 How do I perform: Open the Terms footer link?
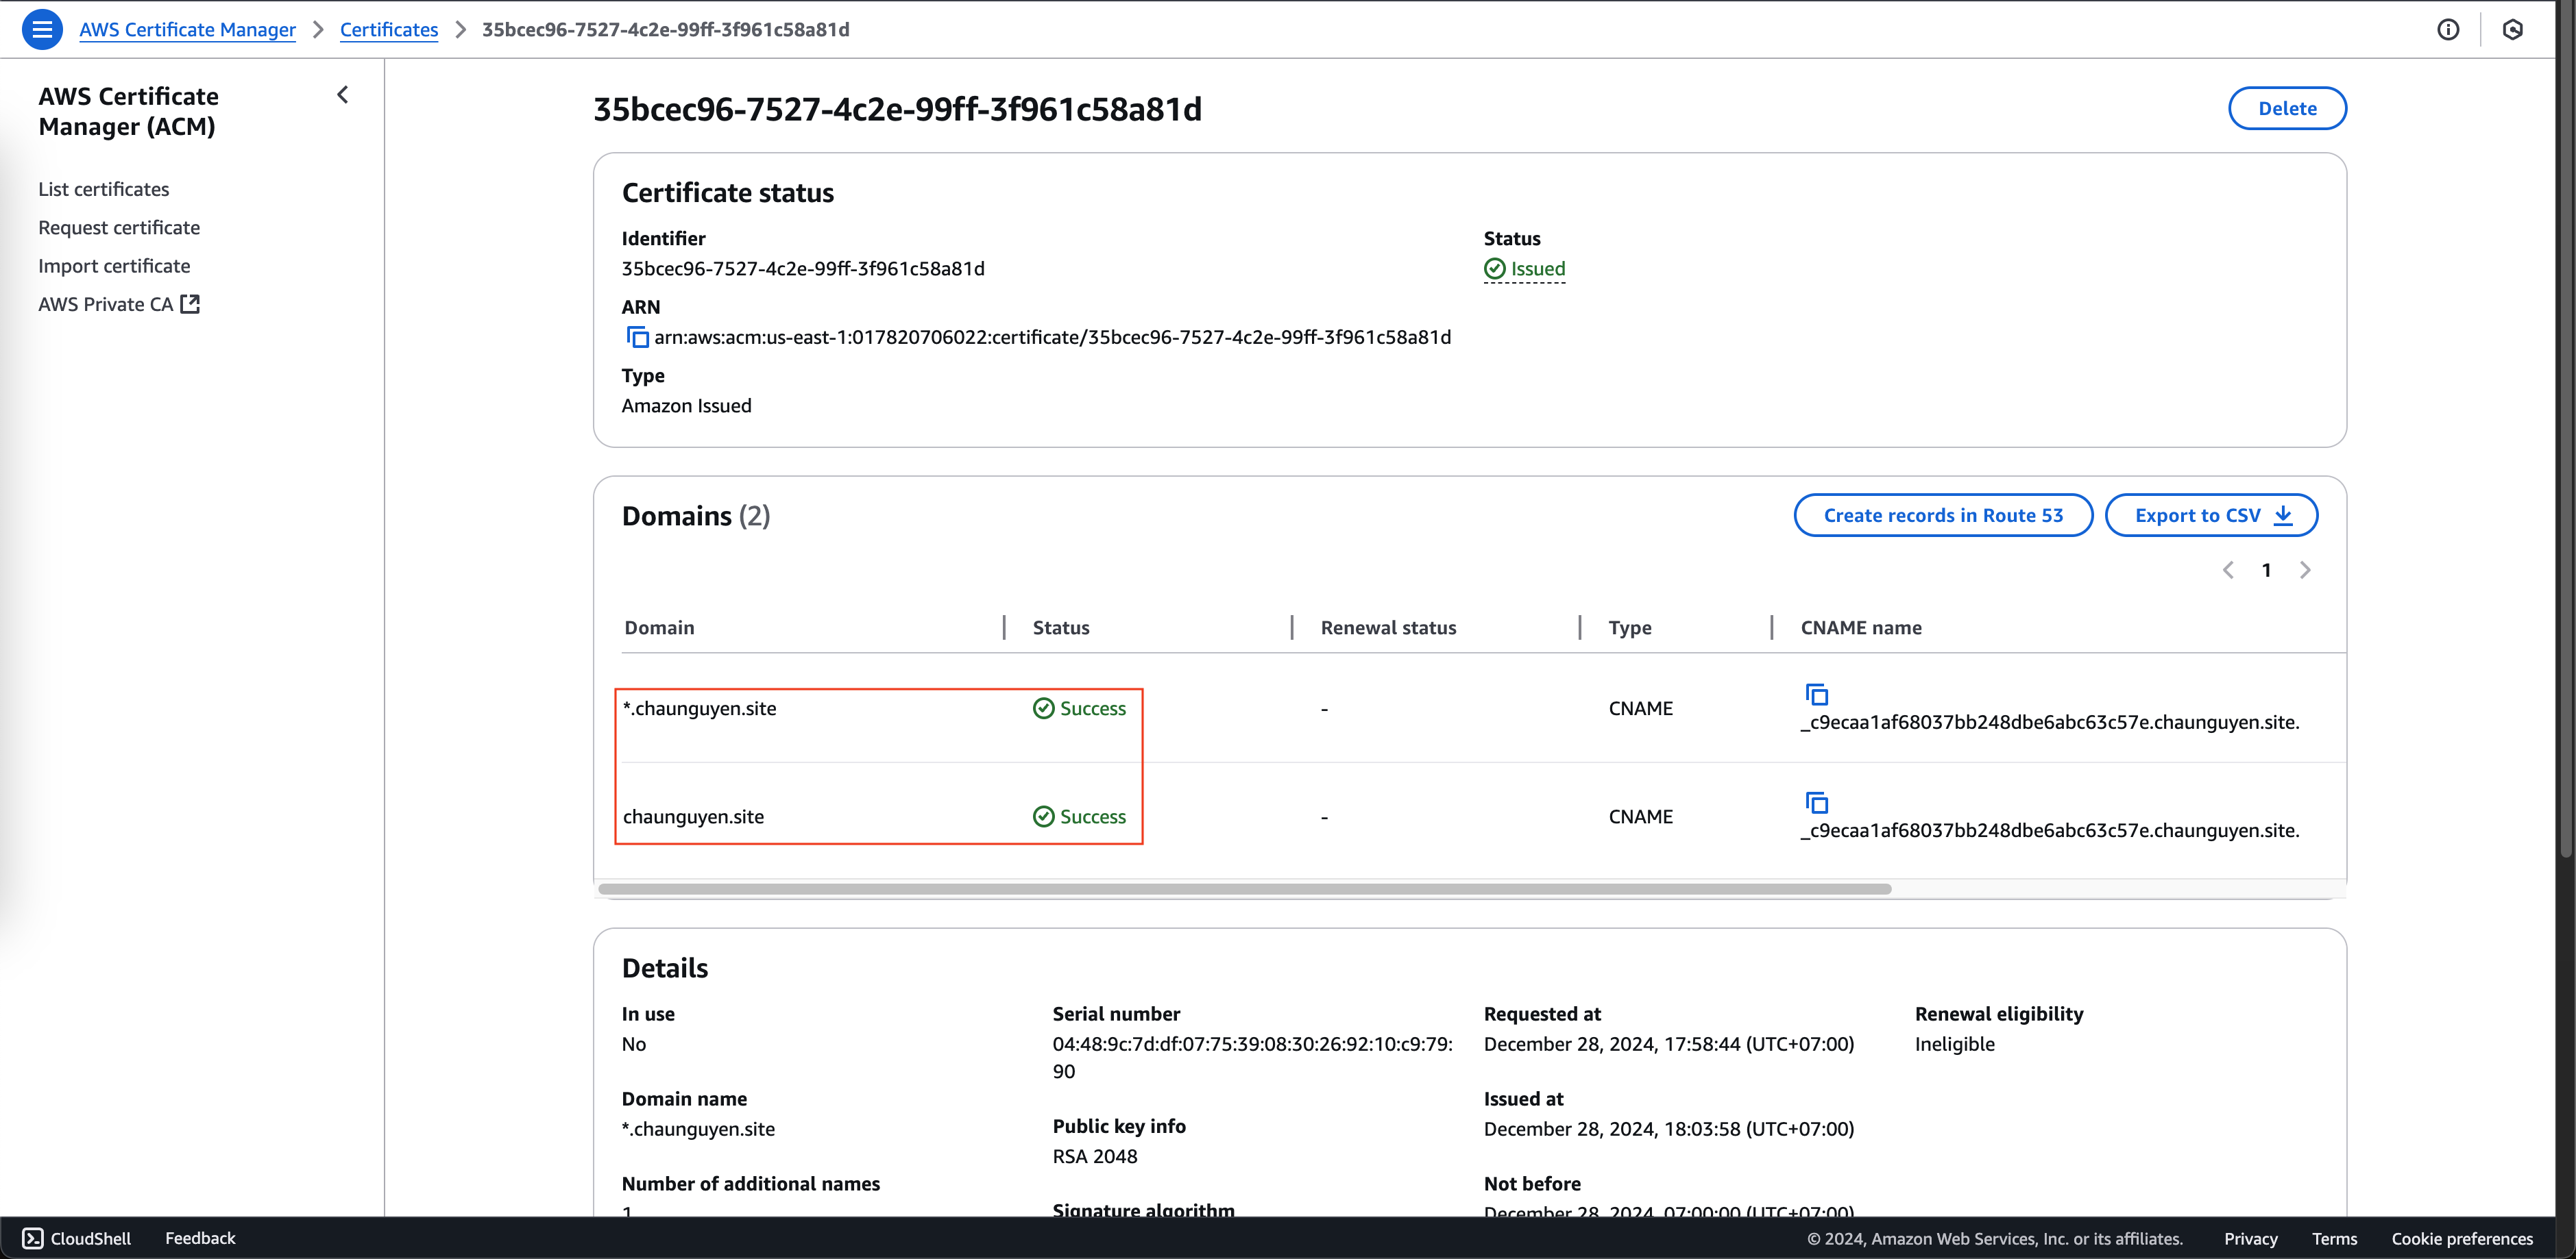pos(2334,1238)
